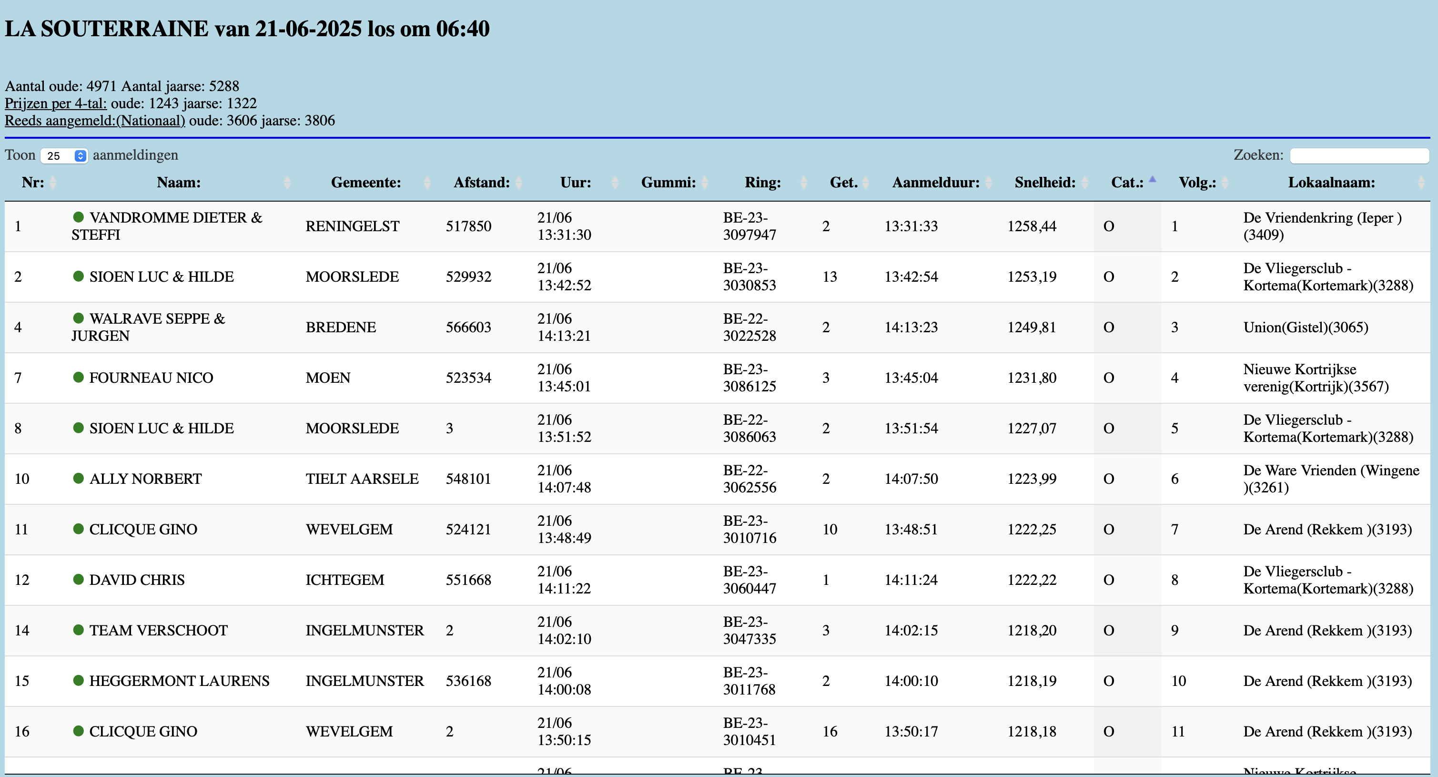Open the Prijzen per 4-tal link

click(55, 103)
